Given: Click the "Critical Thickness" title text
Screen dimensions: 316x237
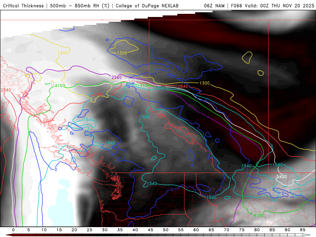Looking at the screenshot, I should (x=23, y=6).
